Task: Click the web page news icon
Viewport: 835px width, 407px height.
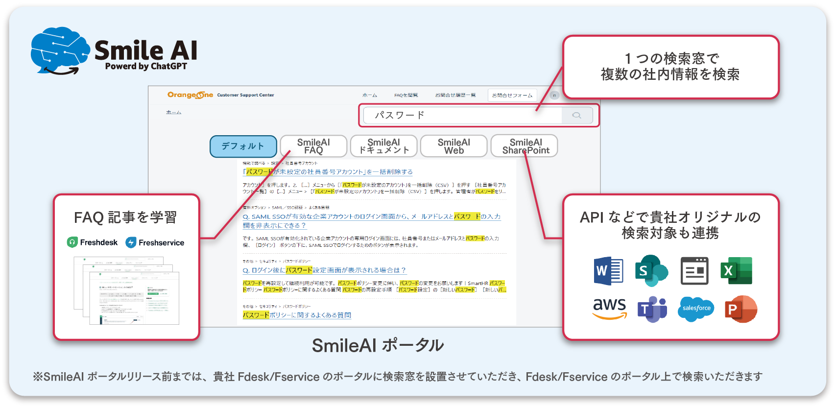Action: point(694,270)
